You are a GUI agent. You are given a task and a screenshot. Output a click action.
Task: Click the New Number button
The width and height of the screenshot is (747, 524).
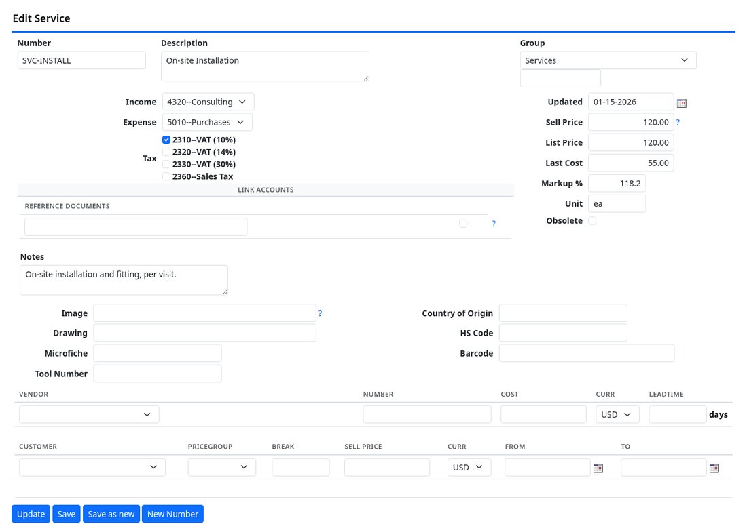click(x=172, y=514)
